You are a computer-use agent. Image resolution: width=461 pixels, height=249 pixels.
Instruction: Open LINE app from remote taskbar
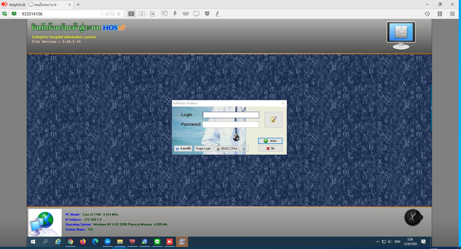click(x=157, y=242)
